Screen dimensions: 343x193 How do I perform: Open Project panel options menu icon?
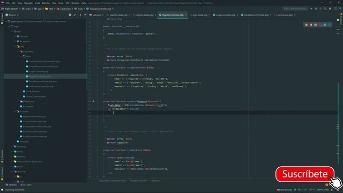click(80, 15)
